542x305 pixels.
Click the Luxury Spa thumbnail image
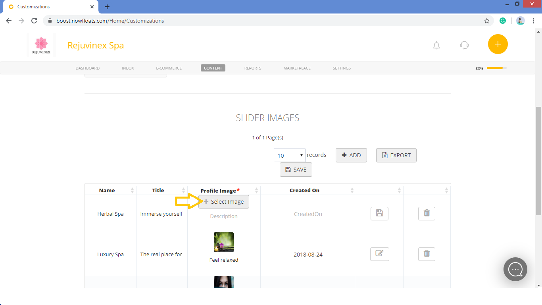224,242
